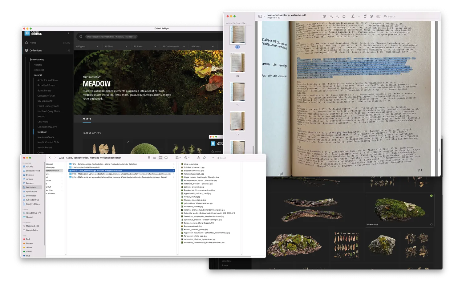Go back in the Finder window

click(x=50, y=158)
